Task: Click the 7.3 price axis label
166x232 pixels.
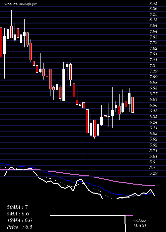Action: [x=152, y=65]
